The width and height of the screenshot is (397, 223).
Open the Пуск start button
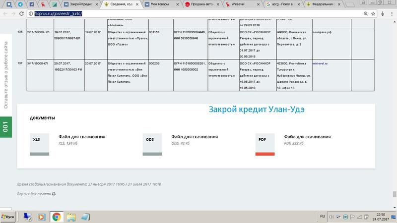point(10,217)
